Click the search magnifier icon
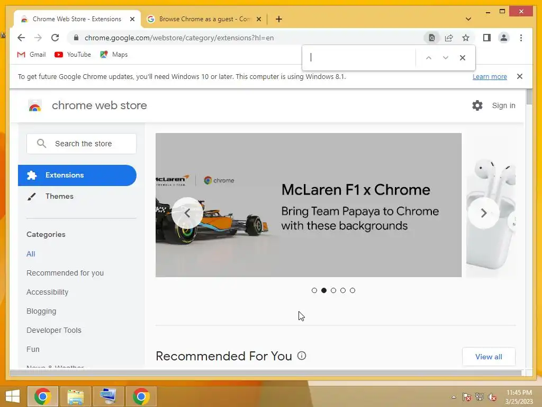This screenshot has height=407, width=542. (41, 143)
